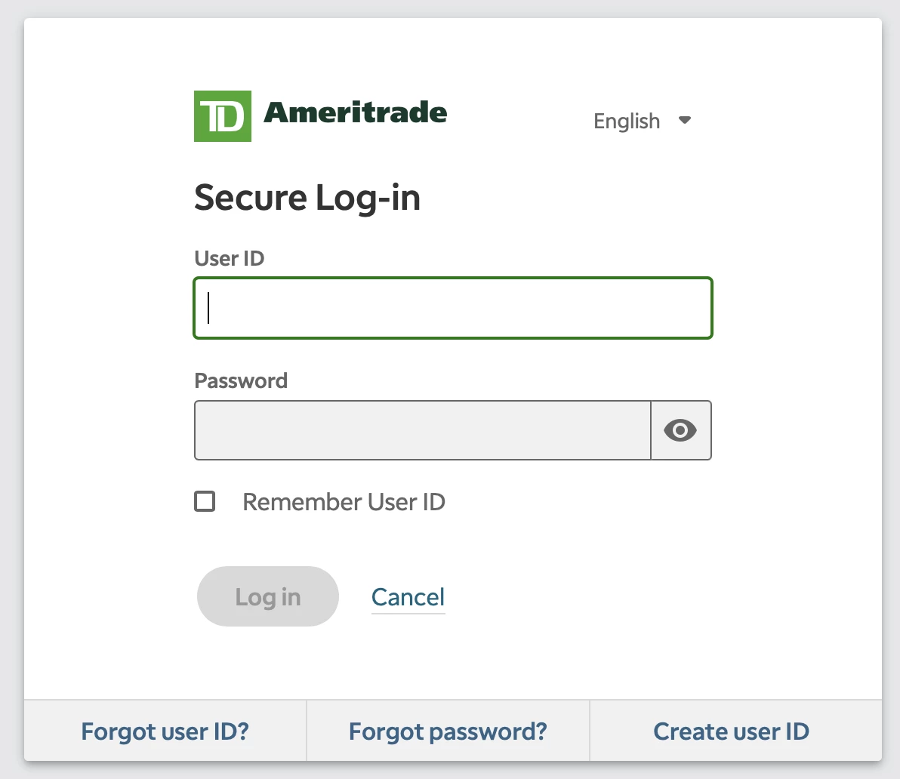Viewport: 900px width, 779px height.
Task: Open the Forgot password? link
Action: [448, 731]
